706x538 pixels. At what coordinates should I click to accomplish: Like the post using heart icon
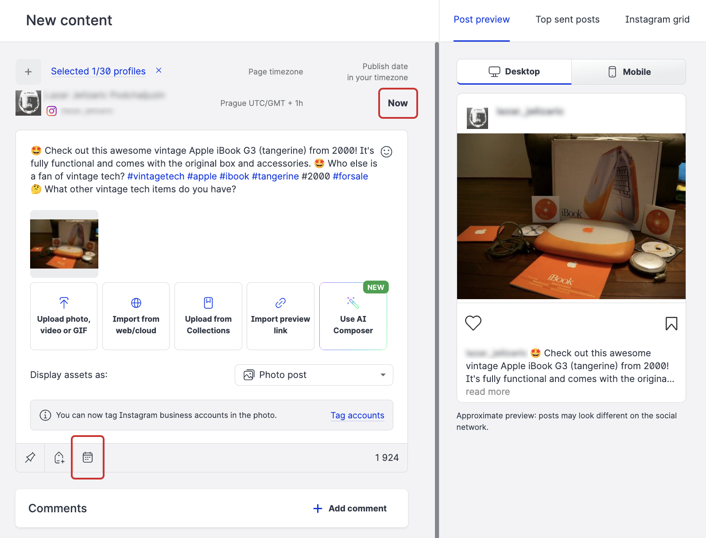pyautogui.click(x=473, y=323)
